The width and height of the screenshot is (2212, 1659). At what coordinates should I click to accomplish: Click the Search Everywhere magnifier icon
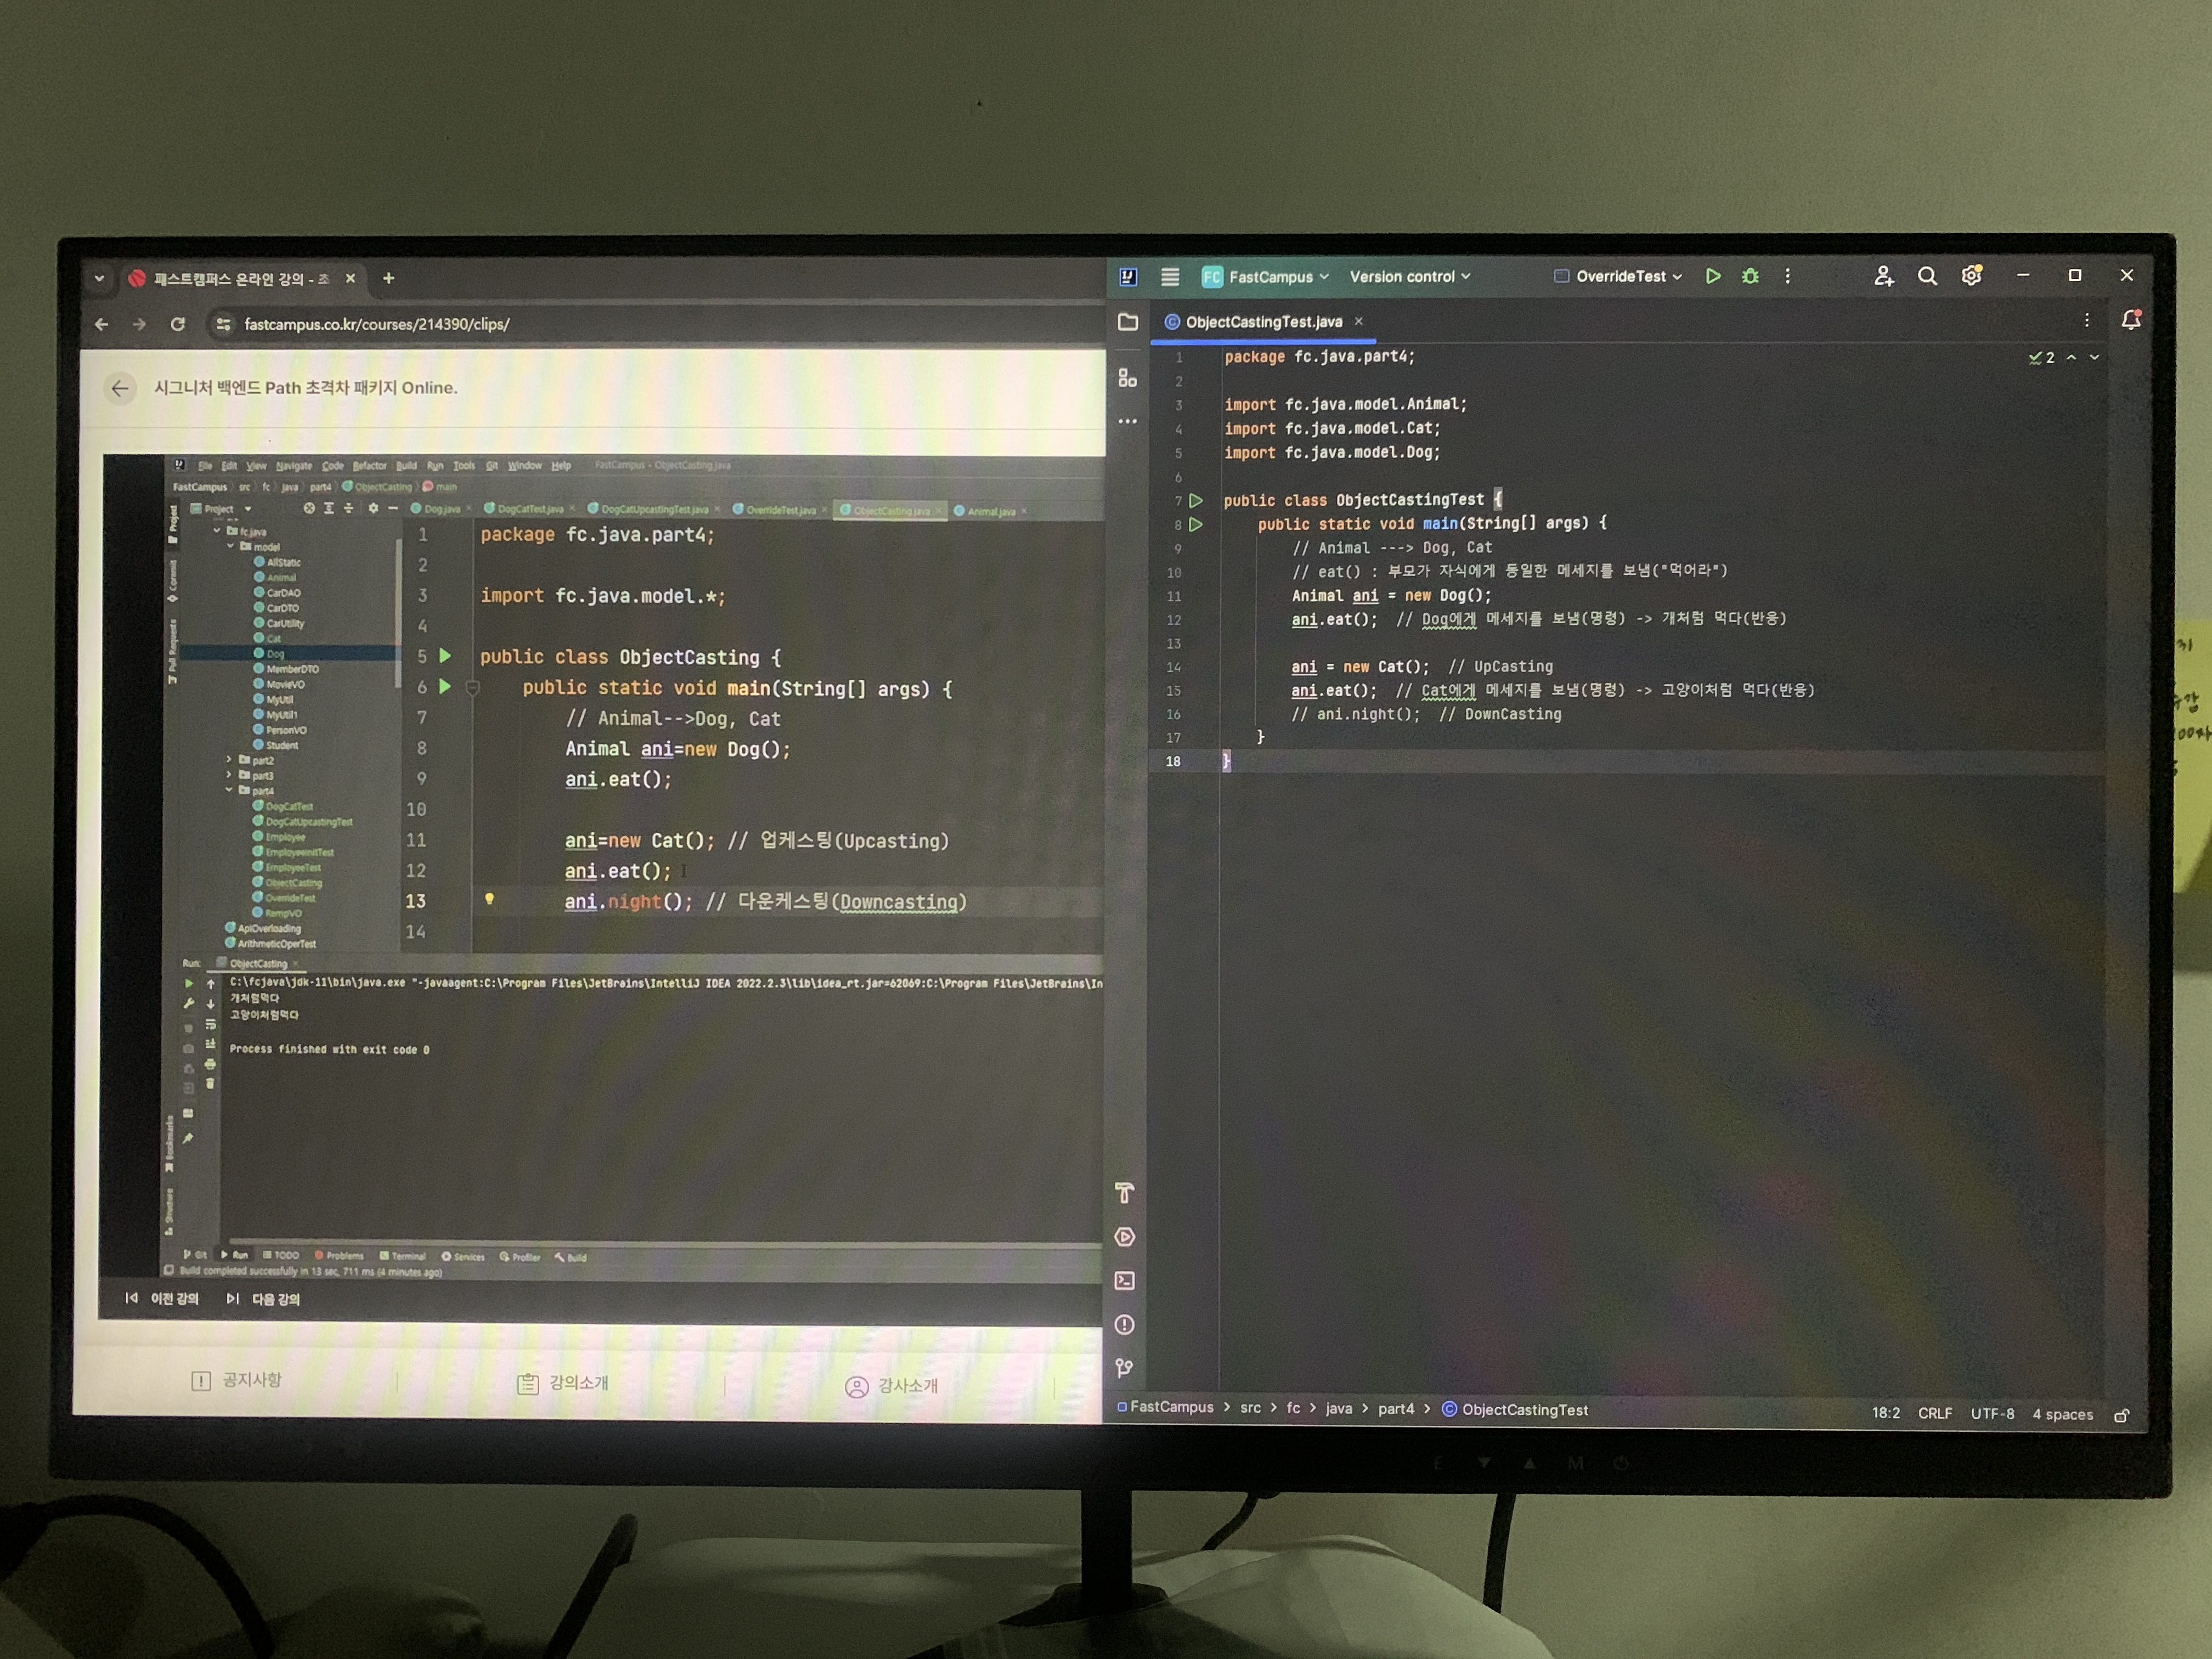1927,276
